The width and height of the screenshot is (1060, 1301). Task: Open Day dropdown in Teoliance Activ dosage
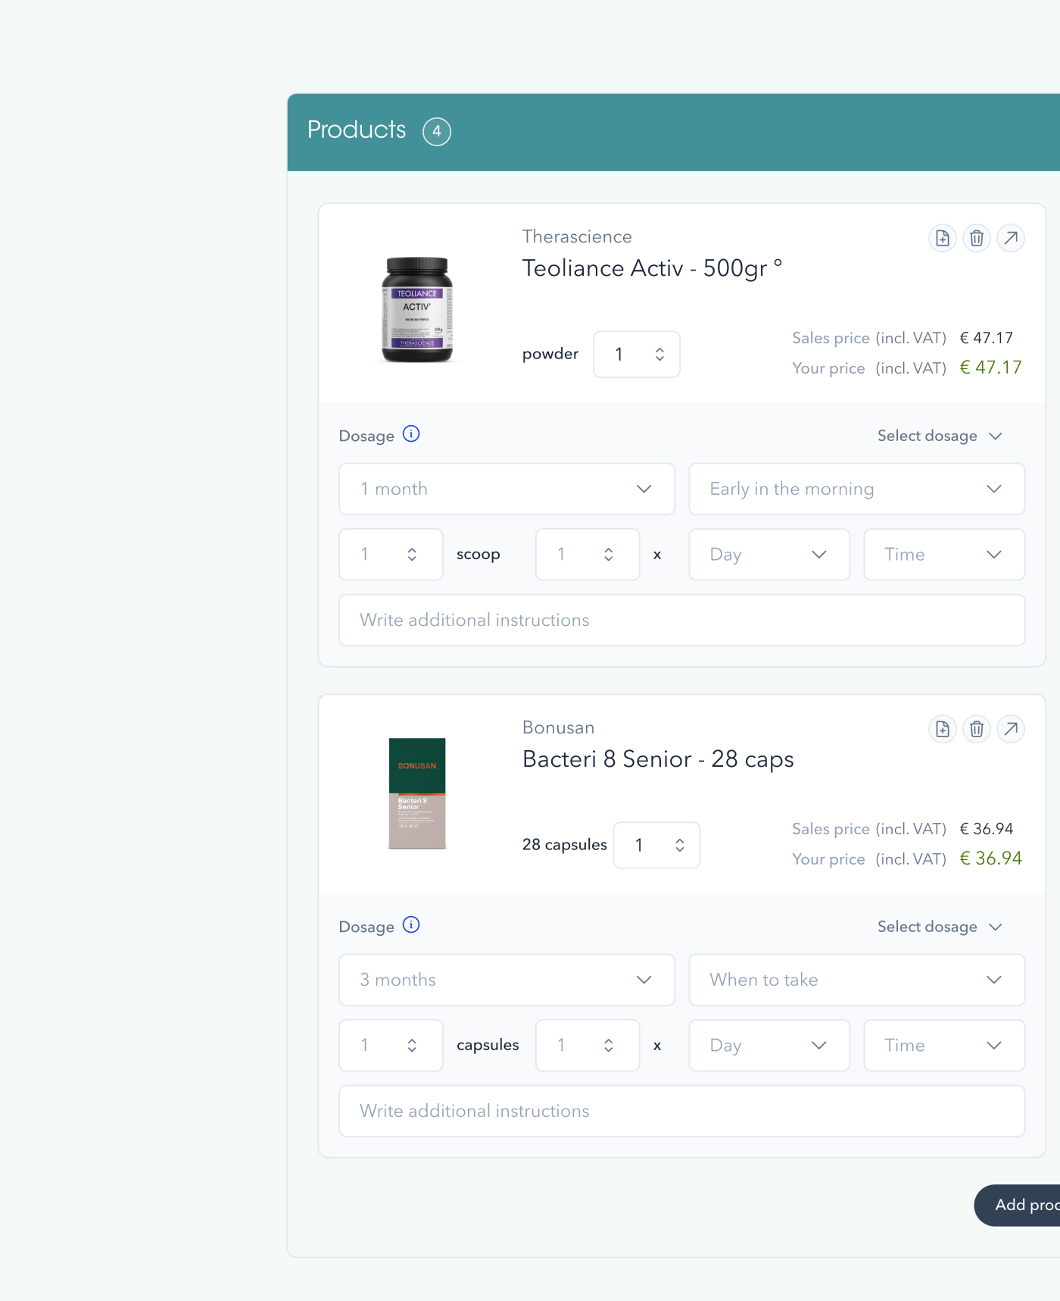[769, 555]
